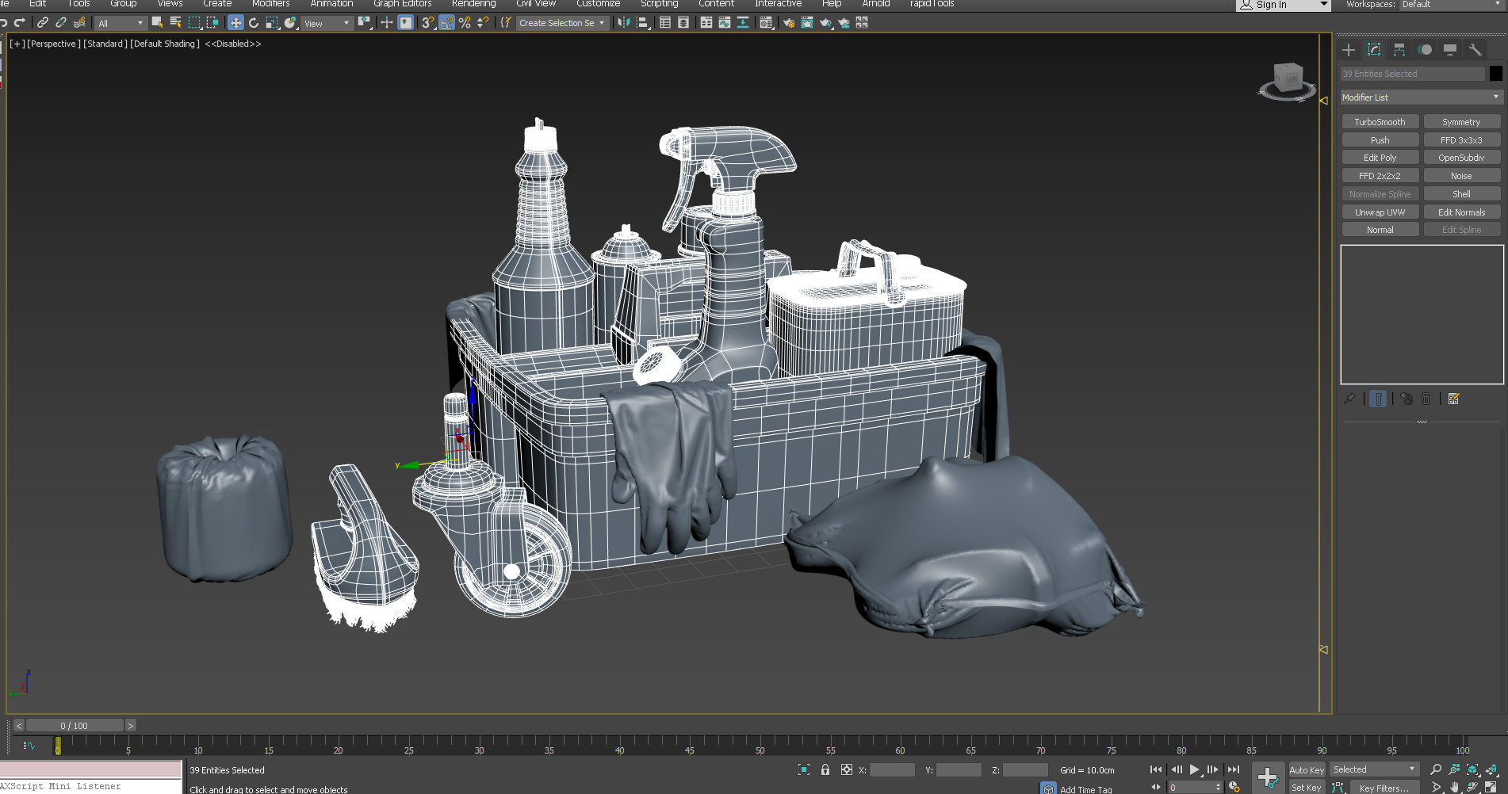Switch to the Utilities wrench tab
Image resolution: width=1508 pixels, height=794 pixels.
[1475, 50]
